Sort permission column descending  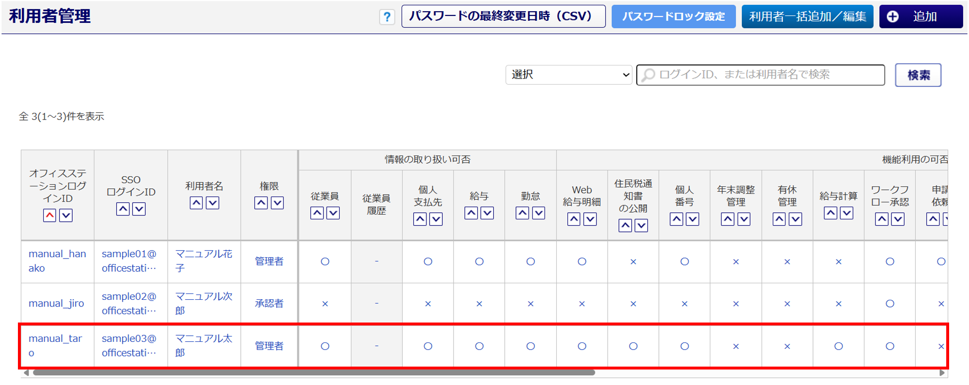point(277,203)
